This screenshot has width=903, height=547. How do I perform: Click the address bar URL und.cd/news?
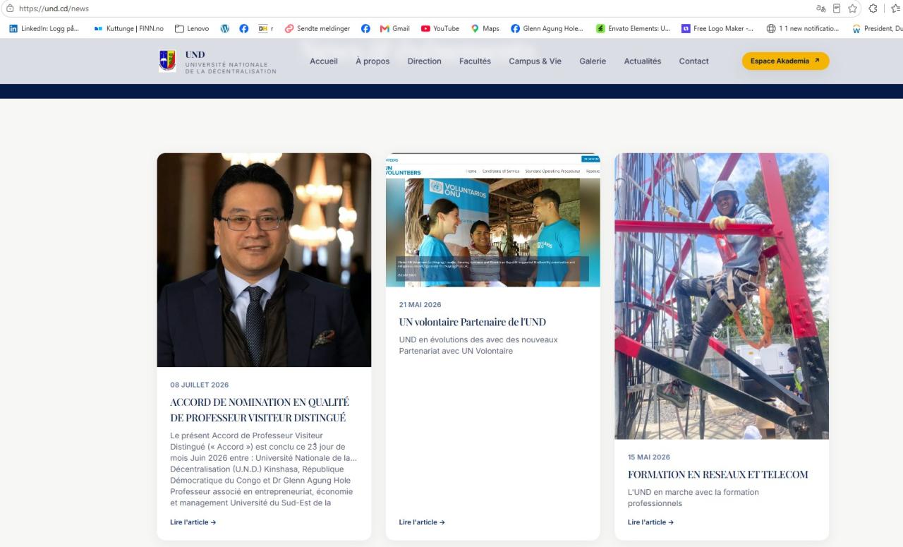pyautogui.click(x=54, y=8)
